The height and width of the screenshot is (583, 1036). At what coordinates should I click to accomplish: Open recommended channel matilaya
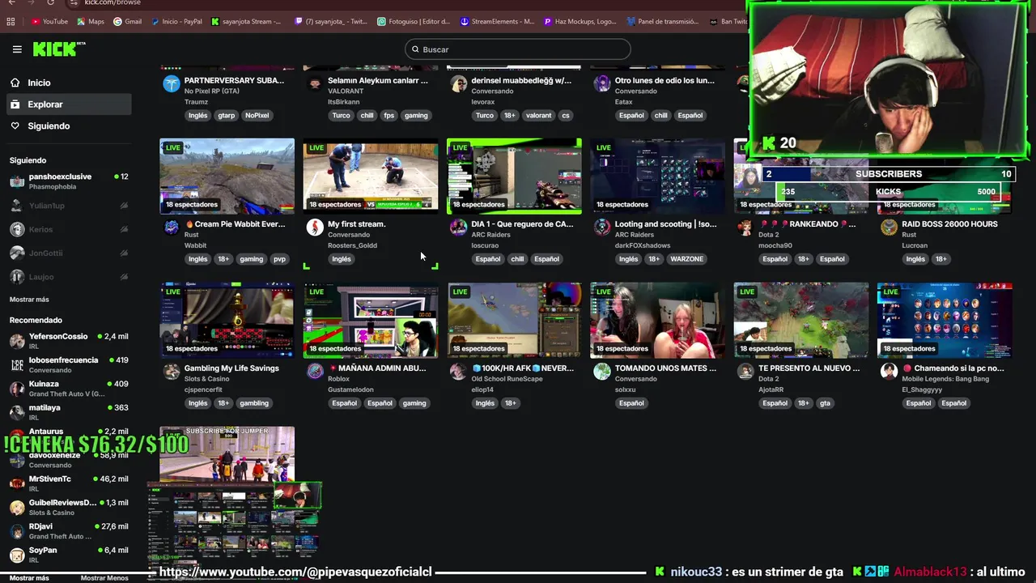tap(69, 412)
